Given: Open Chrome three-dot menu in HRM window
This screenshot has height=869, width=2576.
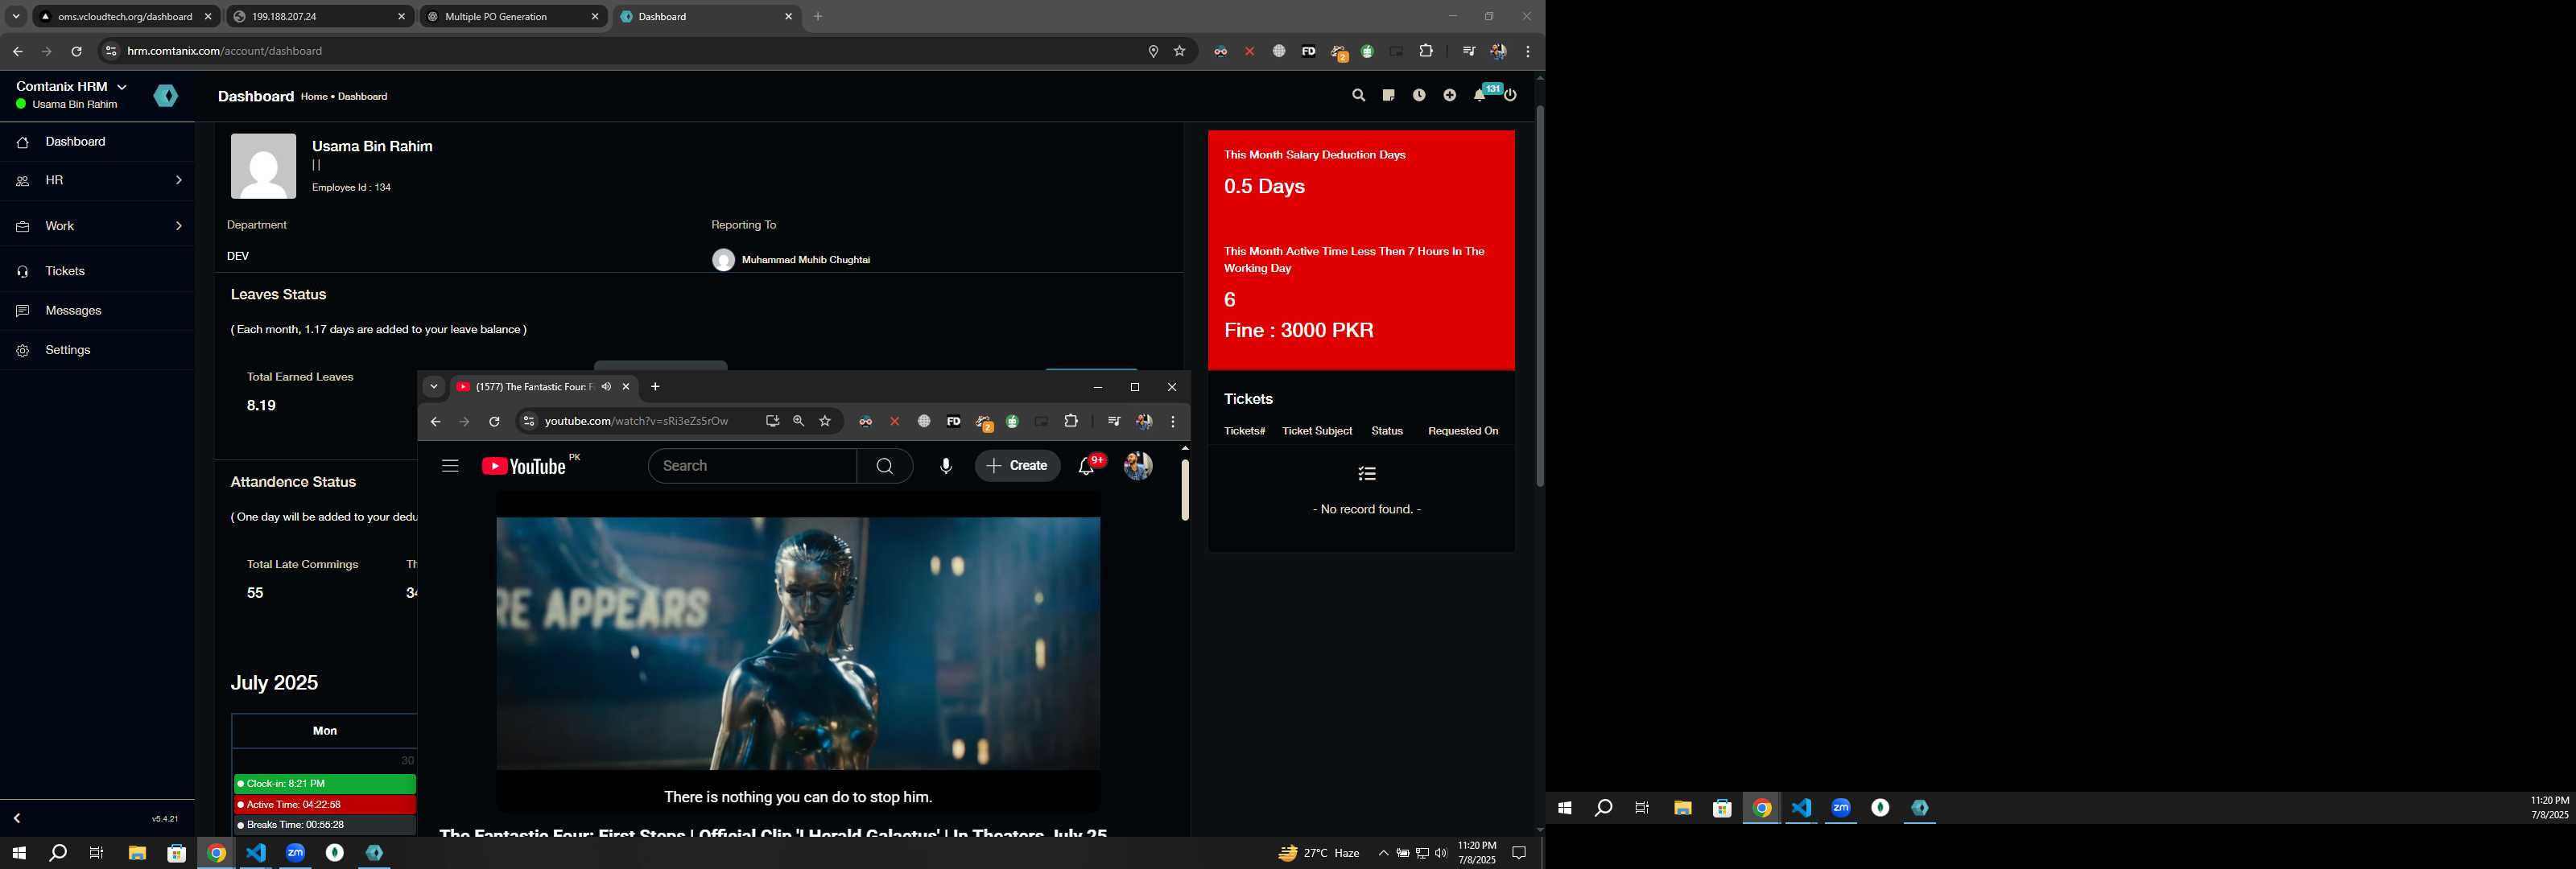Looking at the screenshot, I should point(1528,51).
